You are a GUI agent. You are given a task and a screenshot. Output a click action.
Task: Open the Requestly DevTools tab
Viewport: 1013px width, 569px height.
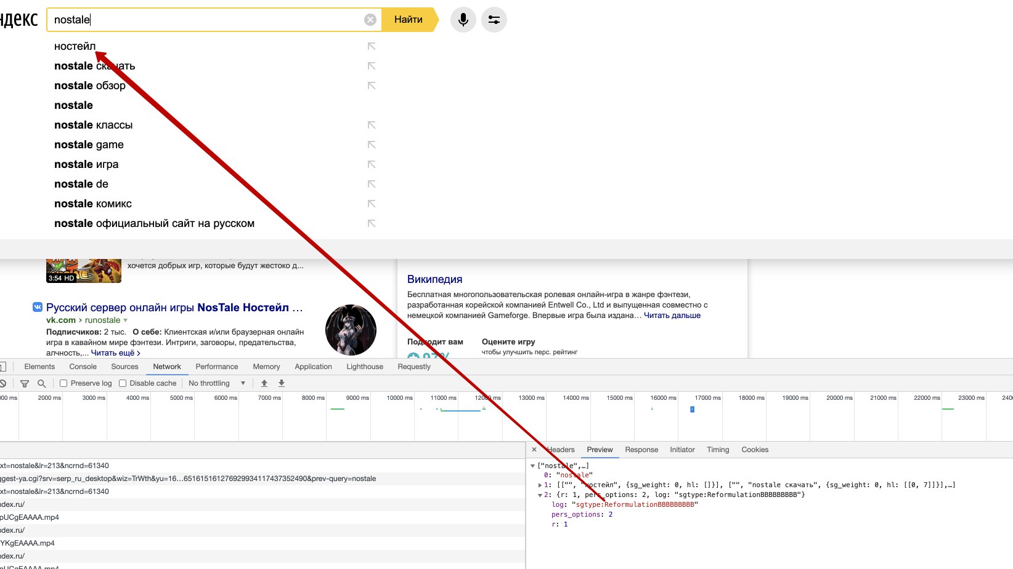(x=414, y=367)
